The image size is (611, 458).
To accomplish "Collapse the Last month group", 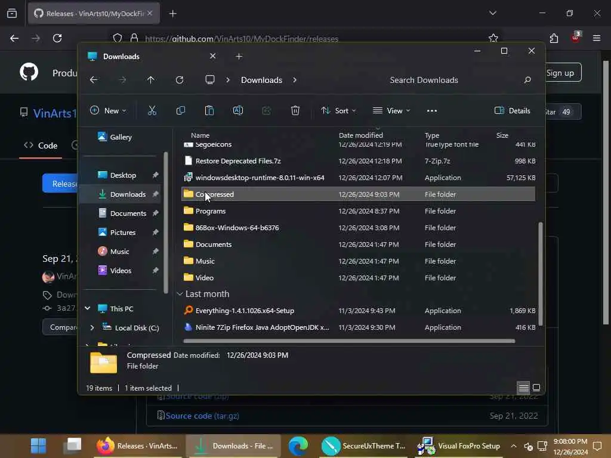I will point(180,294).
